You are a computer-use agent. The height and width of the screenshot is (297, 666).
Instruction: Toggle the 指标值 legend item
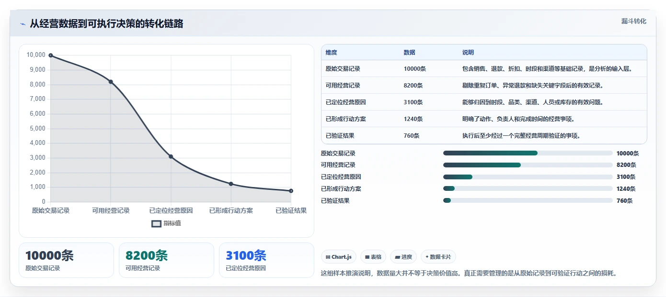[x=166, y=223]
